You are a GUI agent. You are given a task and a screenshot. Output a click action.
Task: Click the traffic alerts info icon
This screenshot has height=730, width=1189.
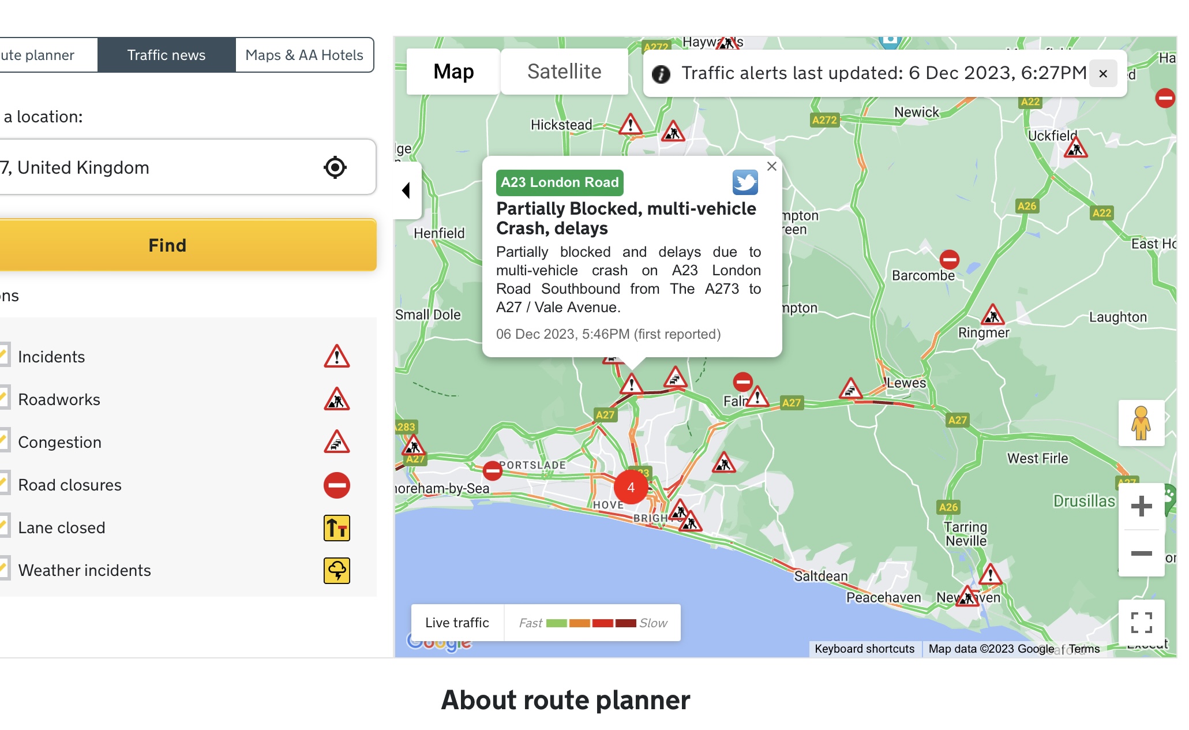[661, 74]
